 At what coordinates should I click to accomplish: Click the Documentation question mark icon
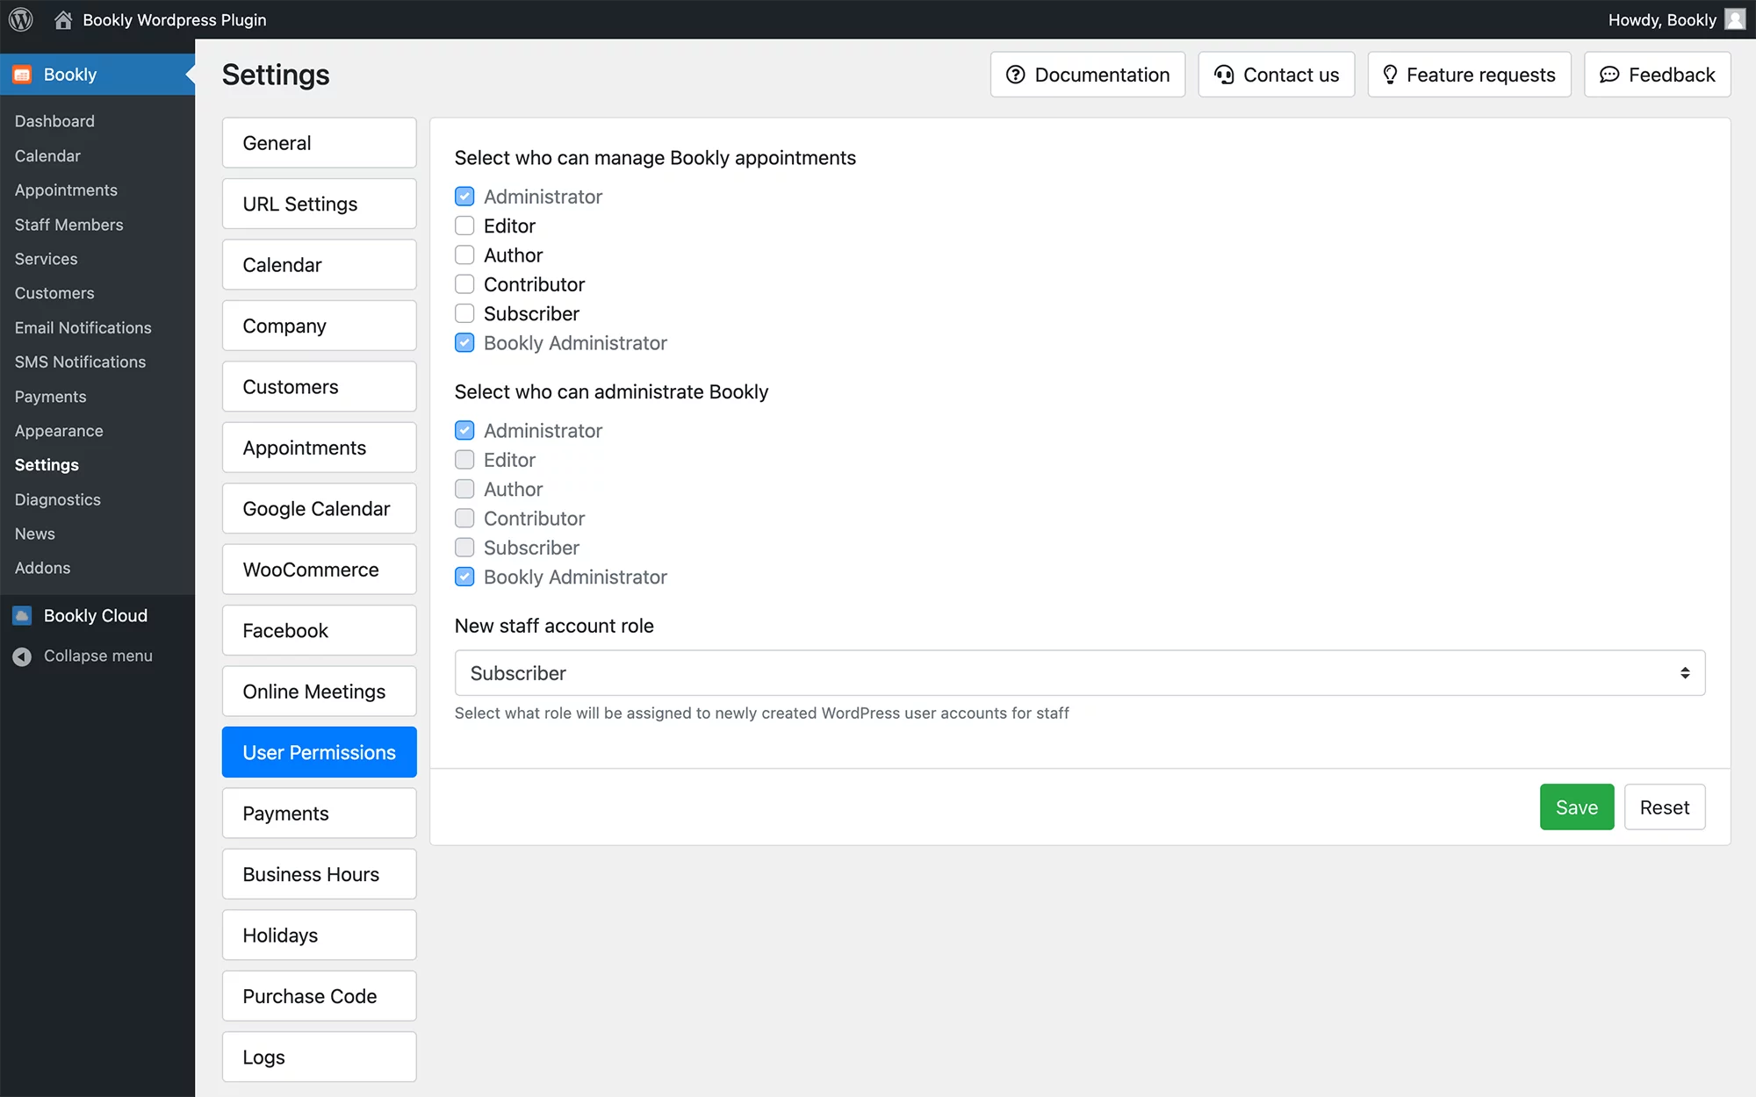[x=1016, y=75]
